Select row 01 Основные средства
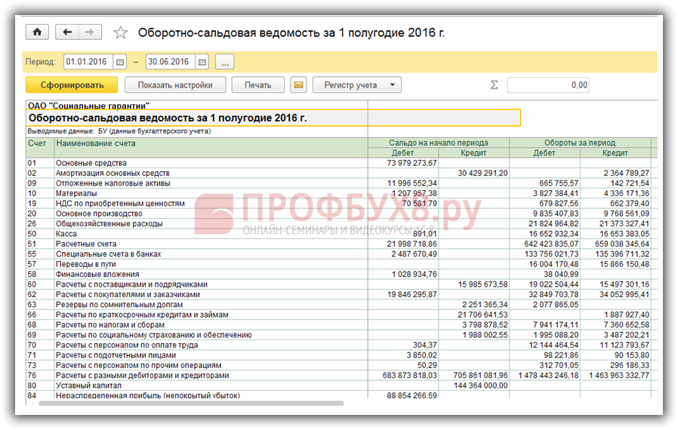The image size is (678, 430). tap(341, 163)
